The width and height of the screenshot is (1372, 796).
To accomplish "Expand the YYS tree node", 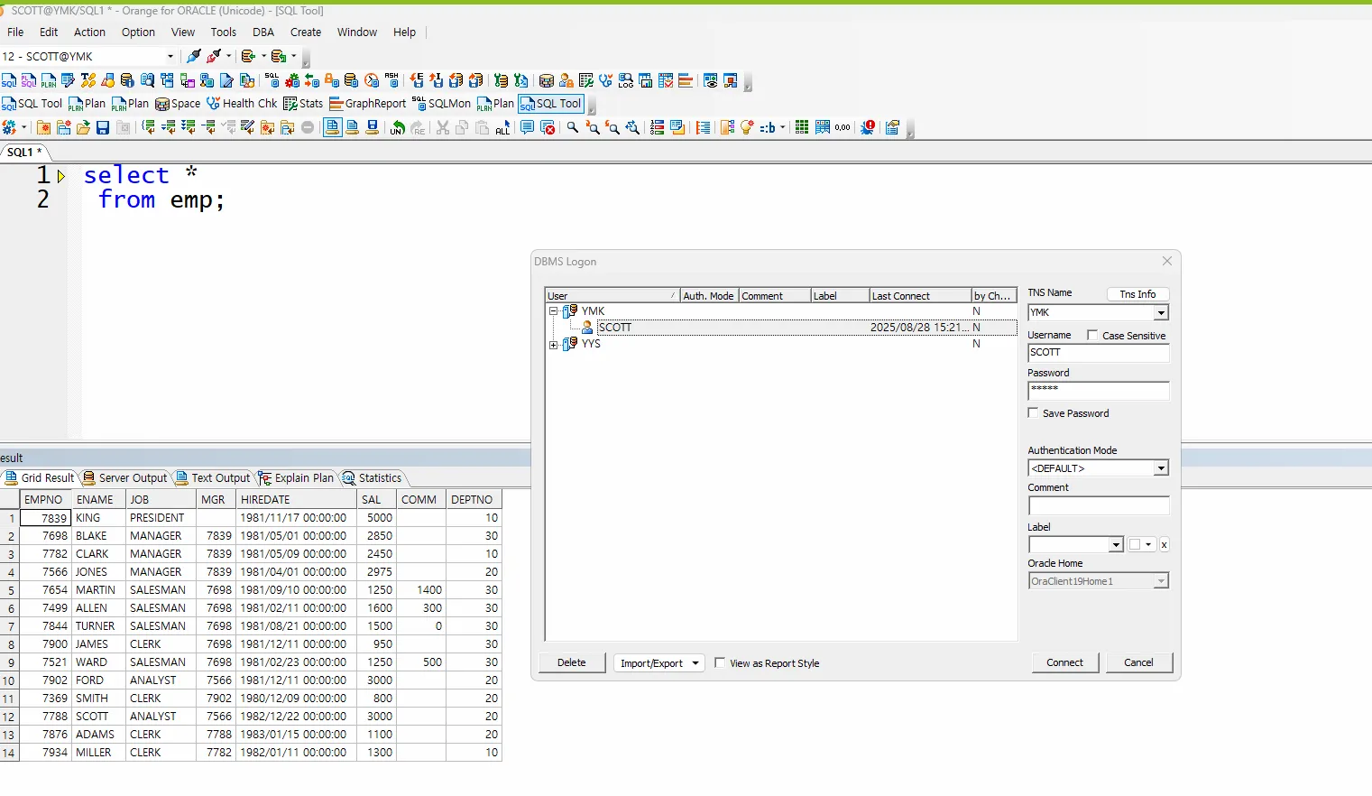I will tap(553, 344).
